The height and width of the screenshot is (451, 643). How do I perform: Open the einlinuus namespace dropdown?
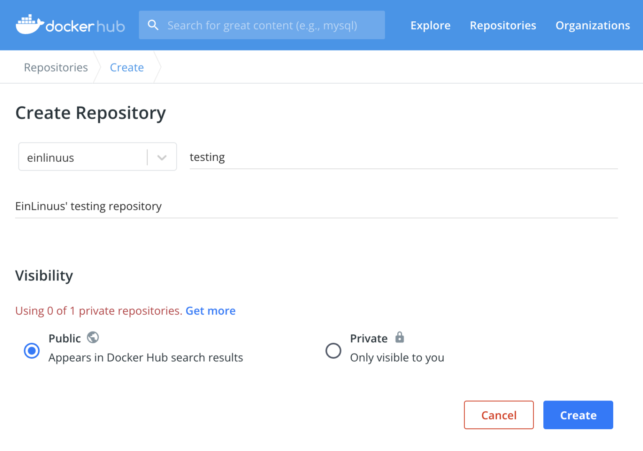point(84,157)
